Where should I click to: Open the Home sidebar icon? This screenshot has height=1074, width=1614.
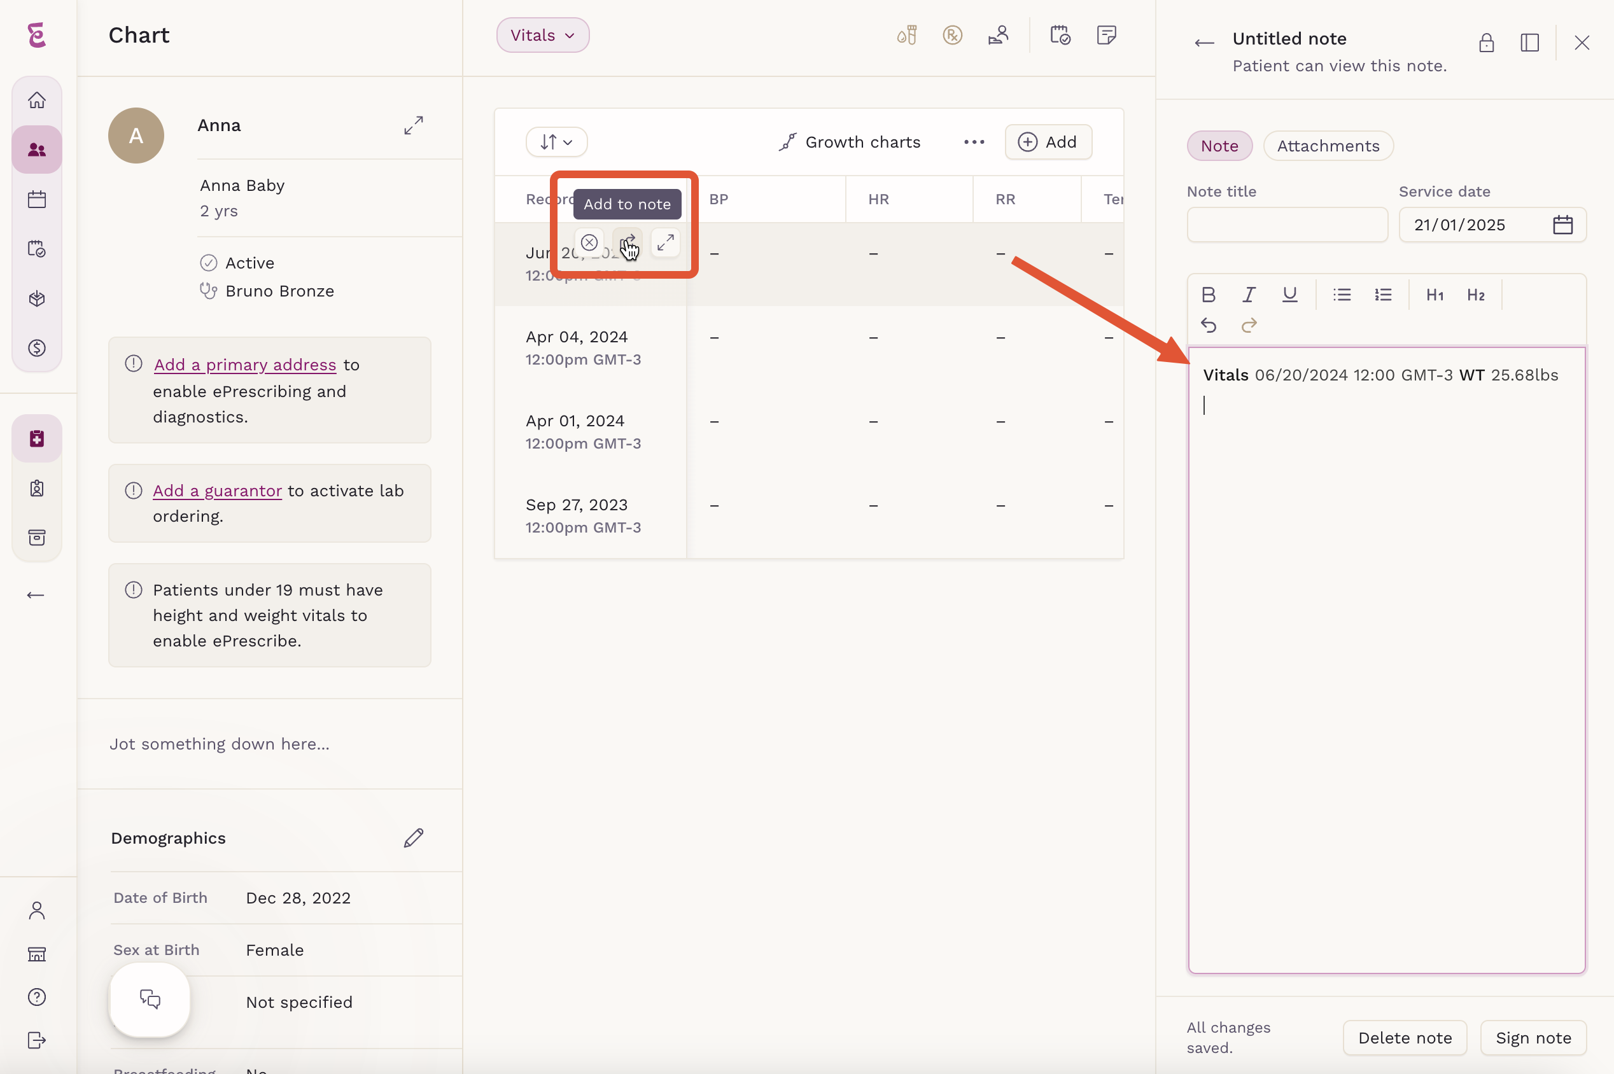point(37,100)
